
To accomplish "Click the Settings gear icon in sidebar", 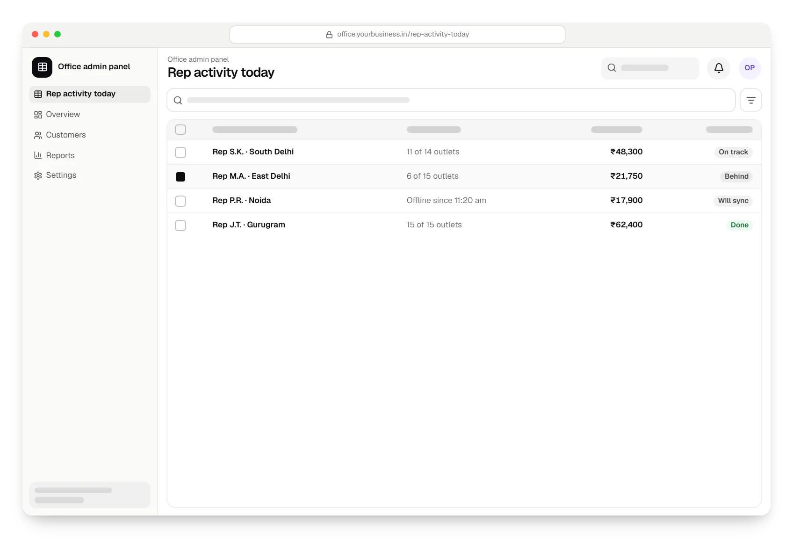I will pos(38,175).
